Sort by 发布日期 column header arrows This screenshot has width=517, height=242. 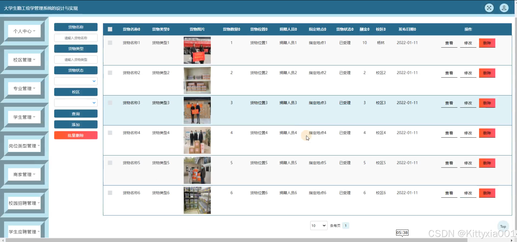click(415, 29)
